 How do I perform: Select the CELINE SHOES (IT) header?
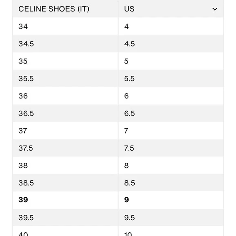tap(66, 9)
